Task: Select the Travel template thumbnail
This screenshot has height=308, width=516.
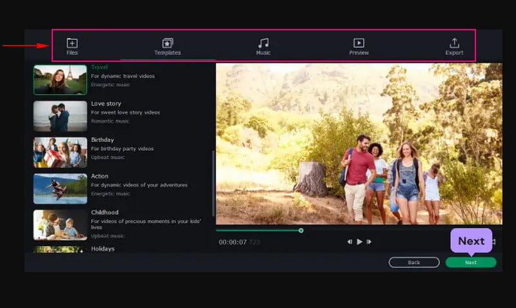Action: [x=60, y=79]
